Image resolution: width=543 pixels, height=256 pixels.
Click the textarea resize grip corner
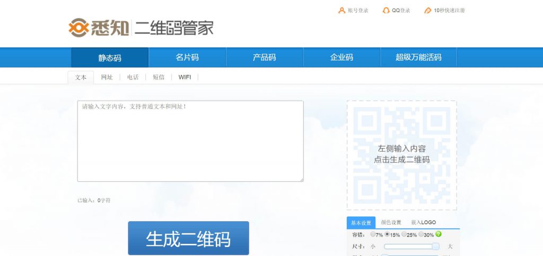302,180
